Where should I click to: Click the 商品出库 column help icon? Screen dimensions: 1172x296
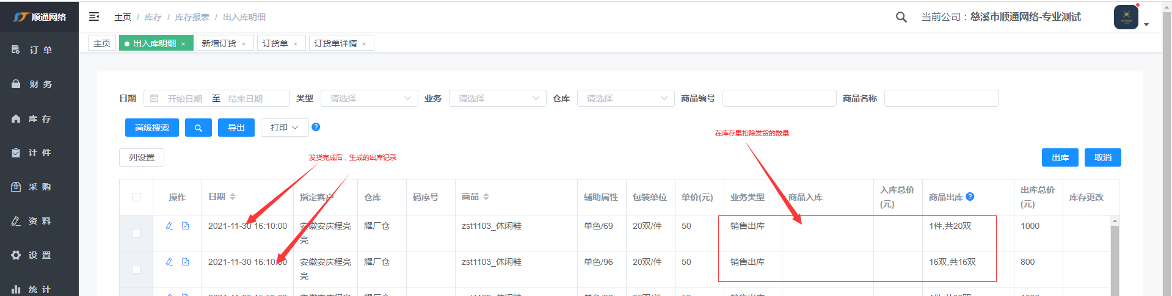(970, 197)
